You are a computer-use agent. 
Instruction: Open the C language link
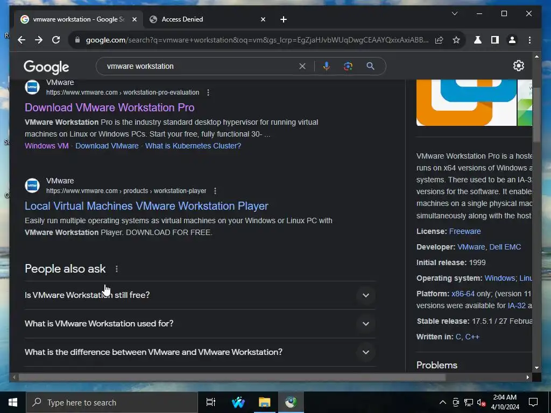[x=458, y=337]
